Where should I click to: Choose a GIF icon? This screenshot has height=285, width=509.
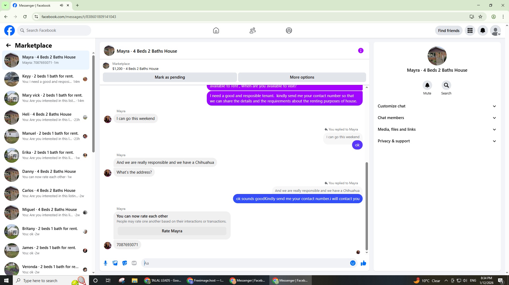click(x=134, y=263)
